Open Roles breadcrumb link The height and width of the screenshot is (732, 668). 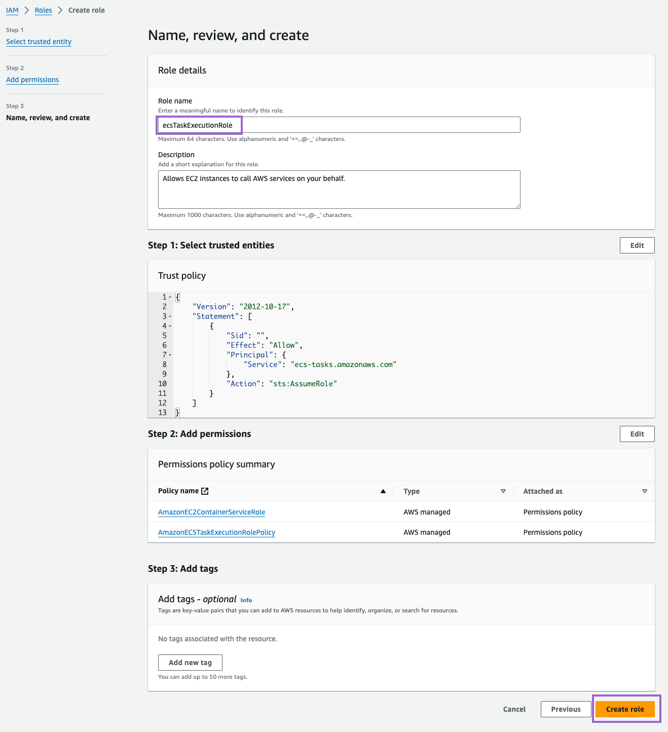[x=43, y=10]
